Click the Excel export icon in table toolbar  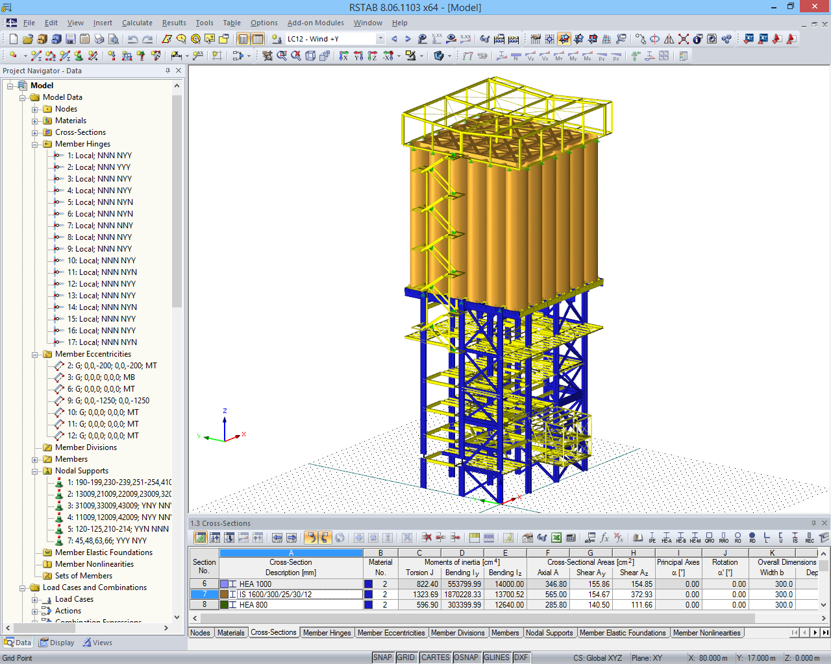click(x=556, y=538)
